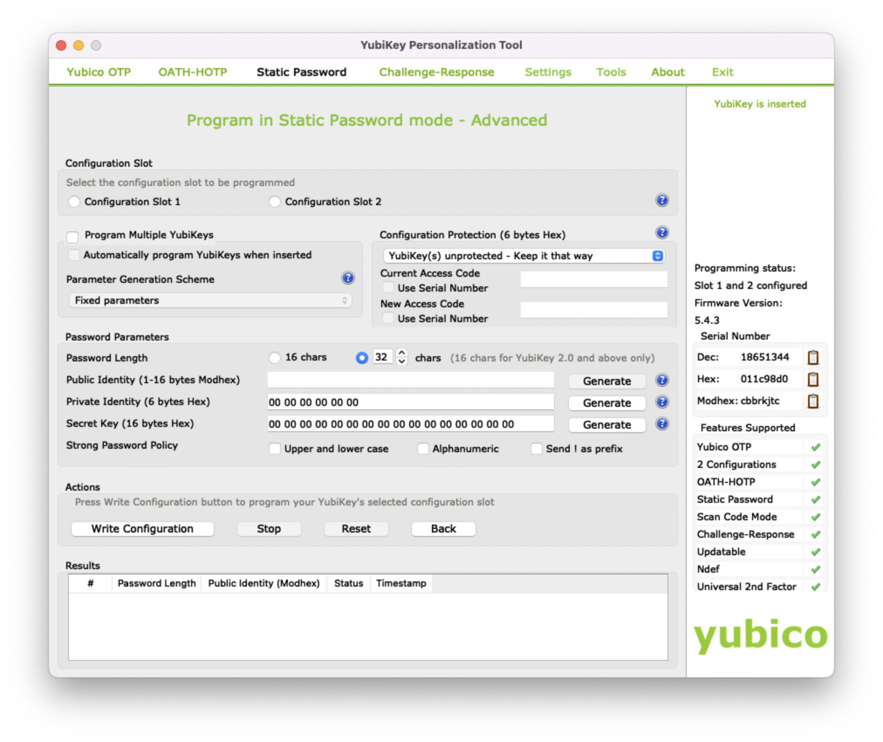Open Fixed parameters scheme dropdown

click(x=211, y=300)
